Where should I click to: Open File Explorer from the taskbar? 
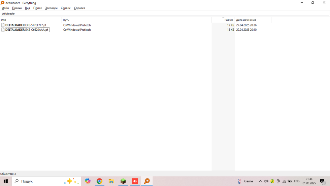pyautogui.click(x=111, y=181)
